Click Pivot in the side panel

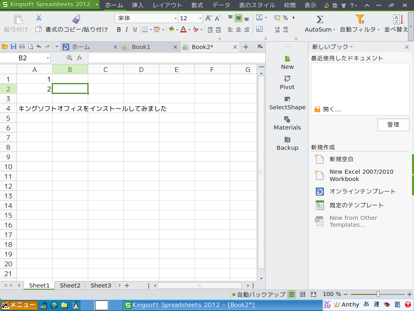pyautogui.click(x=287, y=83)
